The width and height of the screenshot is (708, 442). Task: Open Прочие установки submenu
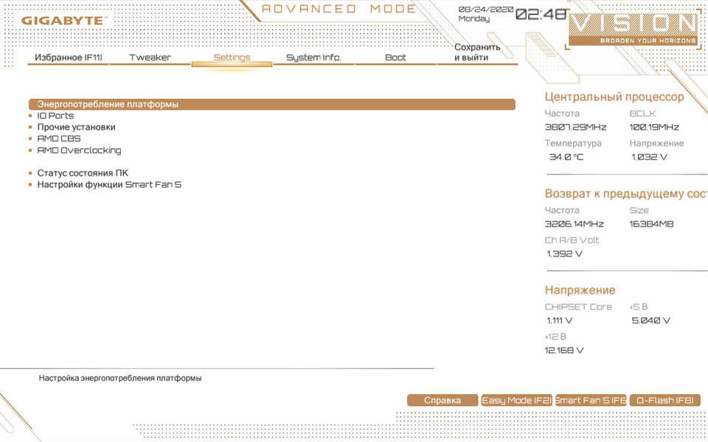76,127
